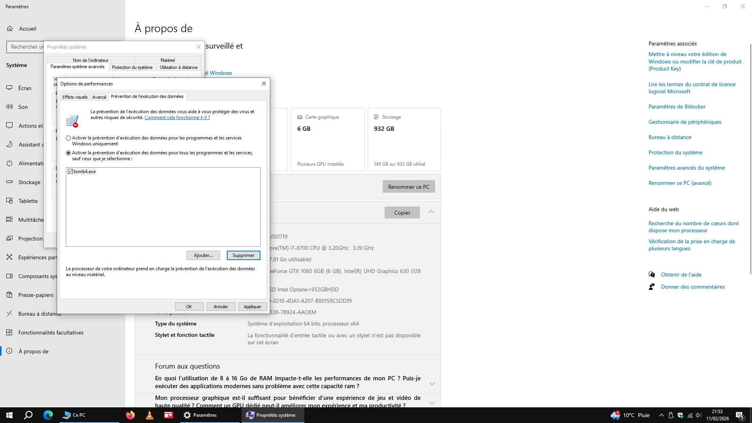Click the volume icon in system tray
The image size is (752, 423).
coord(699,415)
